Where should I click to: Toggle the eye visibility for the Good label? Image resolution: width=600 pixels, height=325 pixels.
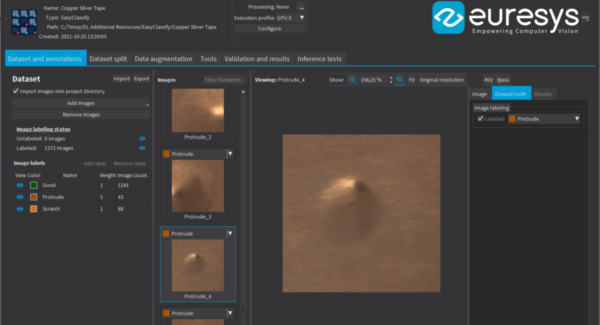pyautogui.click(x=19, y=185)
